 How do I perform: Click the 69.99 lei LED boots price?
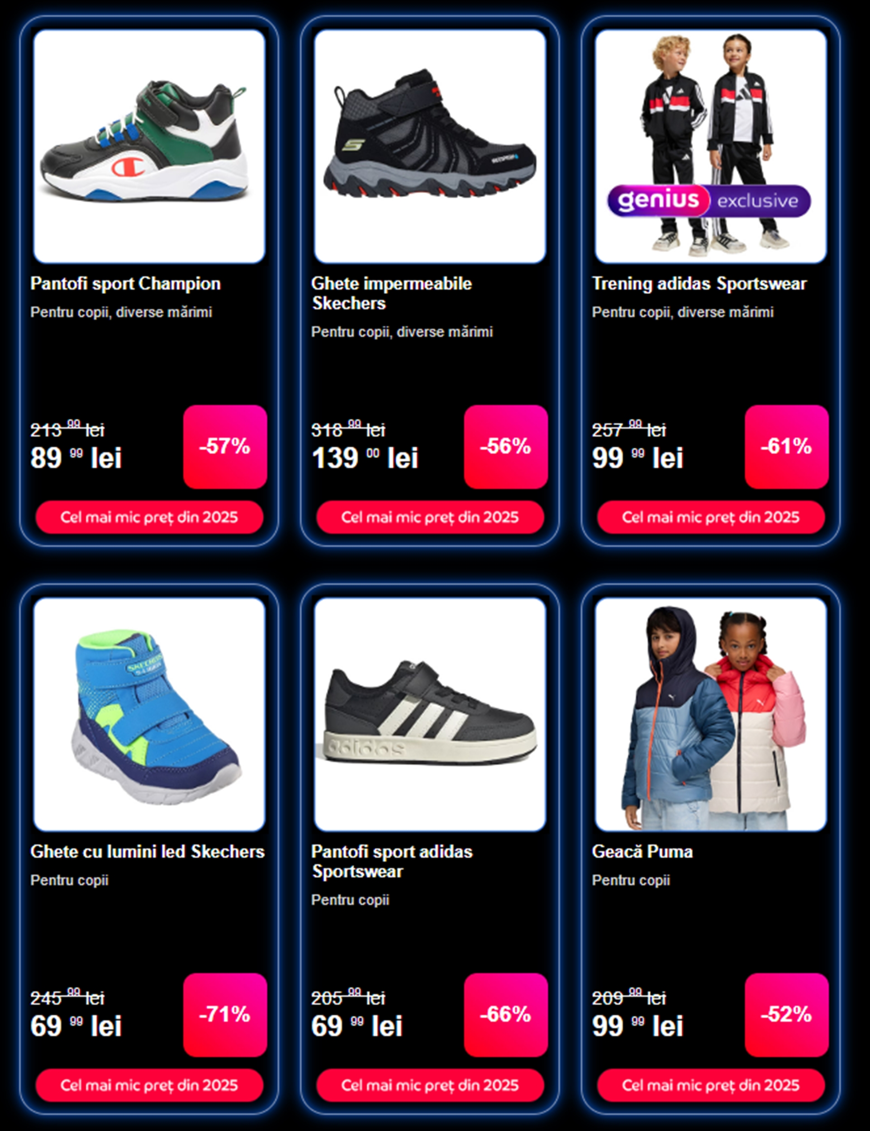coord(76,1025)
